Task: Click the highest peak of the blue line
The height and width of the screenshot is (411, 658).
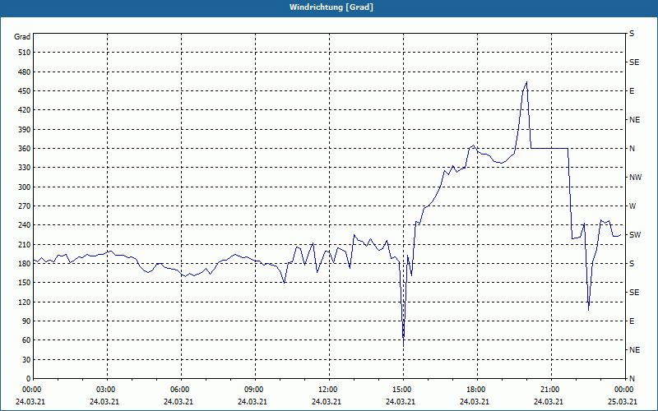Action: 526,82
